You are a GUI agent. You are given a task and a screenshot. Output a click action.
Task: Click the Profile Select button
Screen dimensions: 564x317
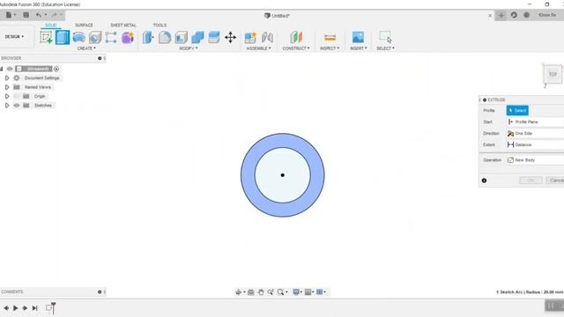point(517,110)
